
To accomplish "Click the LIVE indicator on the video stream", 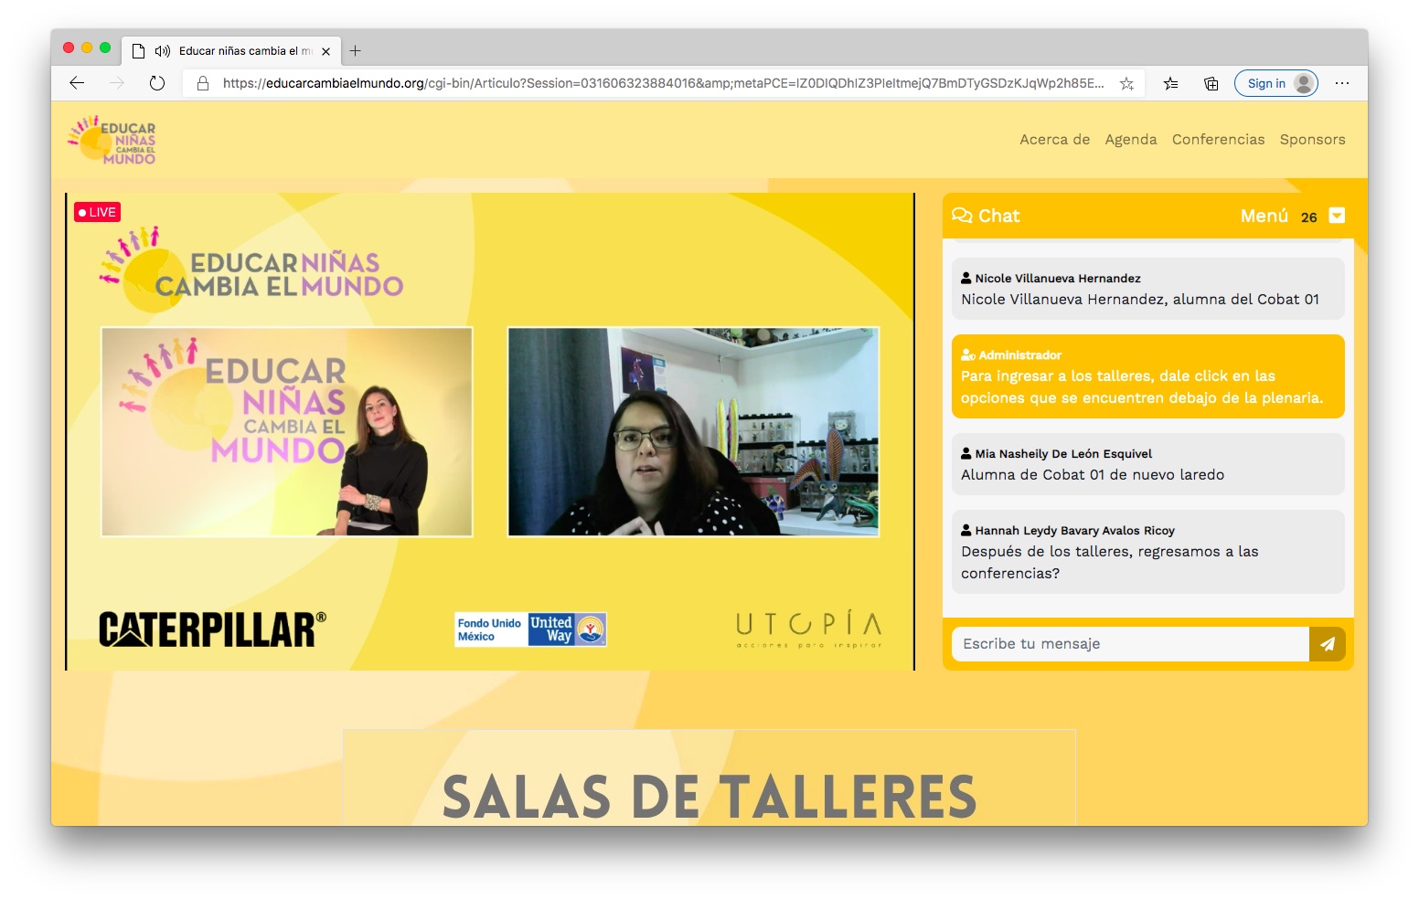I will (x=97, y=211).
